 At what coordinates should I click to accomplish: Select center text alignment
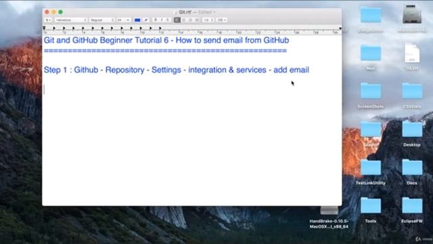coord(183,20)
